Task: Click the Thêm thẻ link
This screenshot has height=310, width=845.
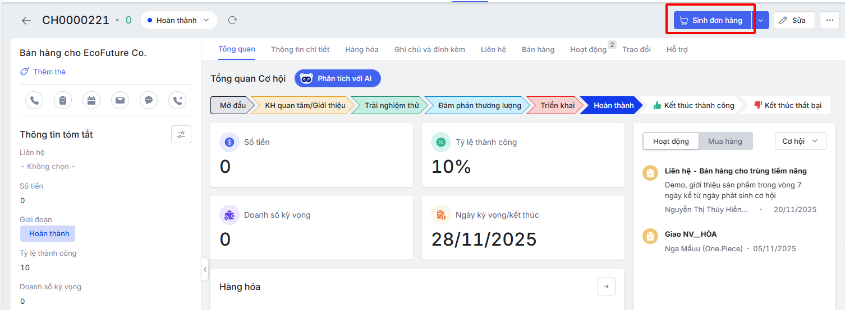Action: 49,72
